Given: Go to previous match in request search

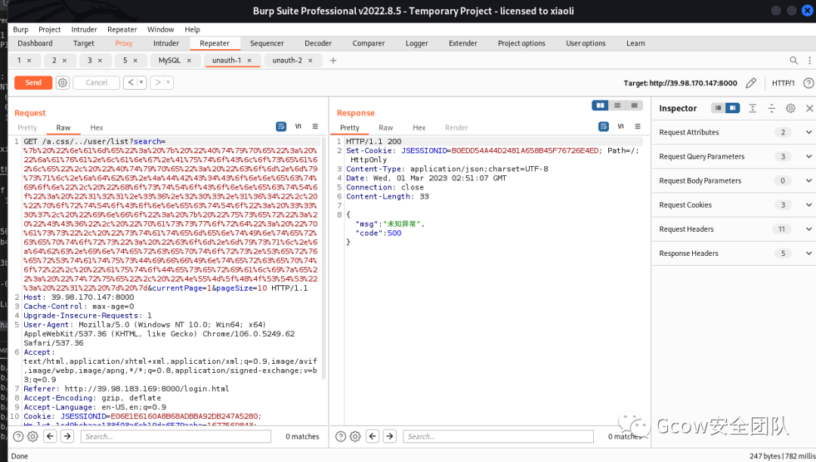Looking at the screenshot, I should tap(50, 436).
